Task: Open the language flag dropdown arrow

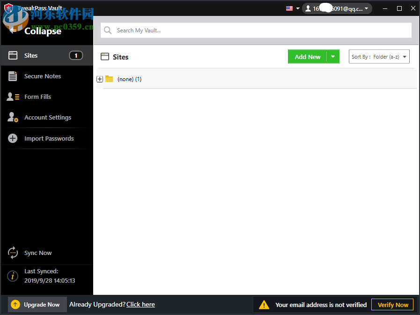Action: point(298,8)
